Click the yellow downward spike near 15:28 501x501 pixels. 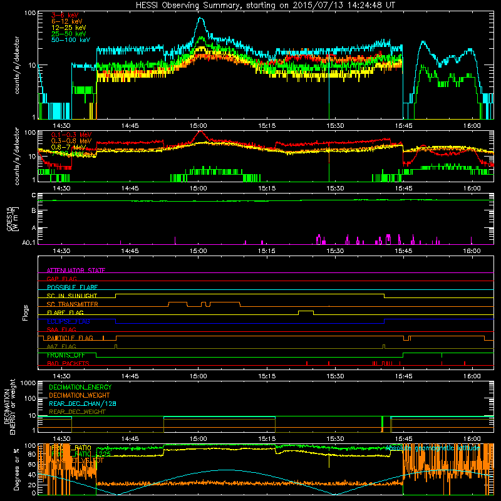[x=329, y=461]
